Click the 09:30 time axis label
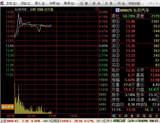Viewport: 160px width, 123px height. point(11,116)
